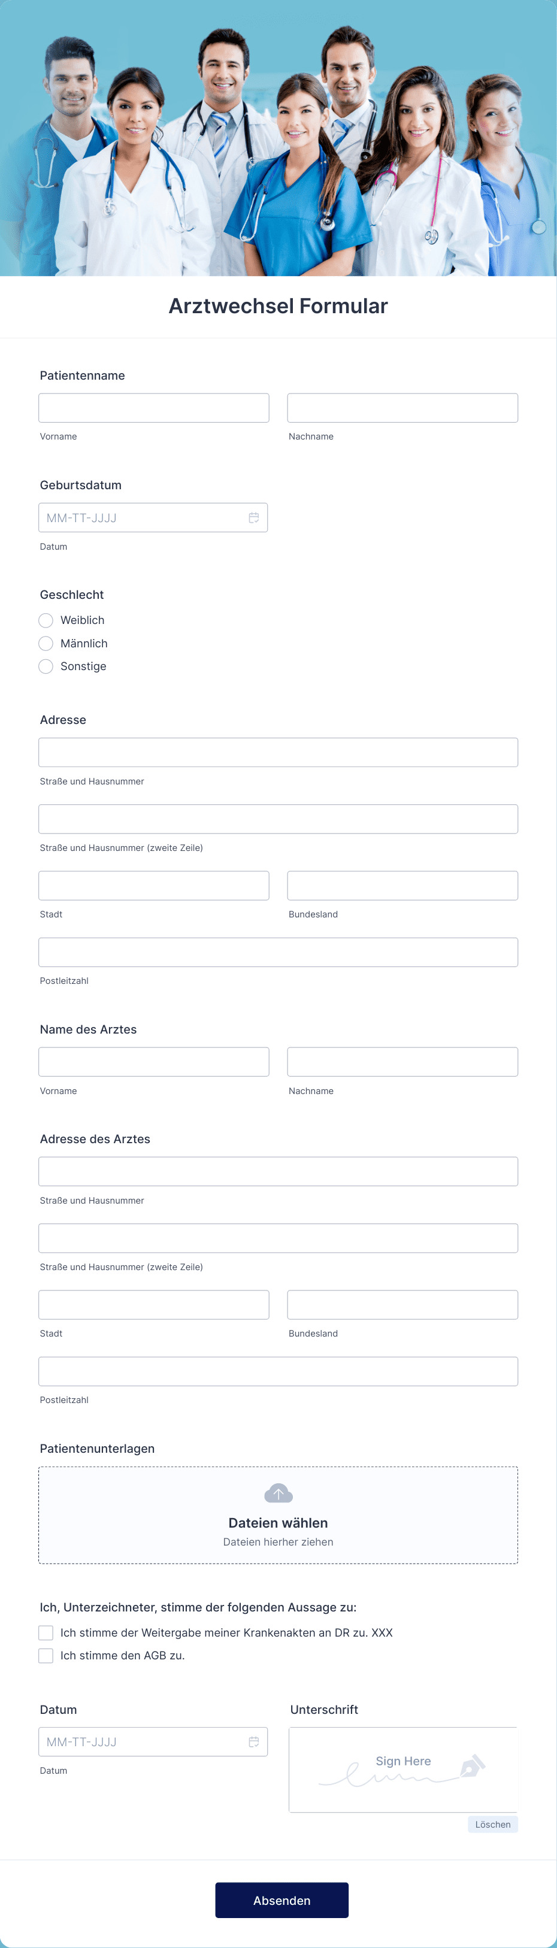The width and height of the screenshot is (557, 1948).
Task: Open the calendar picker beside the bottom Datum field
Action: pyautogui.click(x=255, y=1741)
